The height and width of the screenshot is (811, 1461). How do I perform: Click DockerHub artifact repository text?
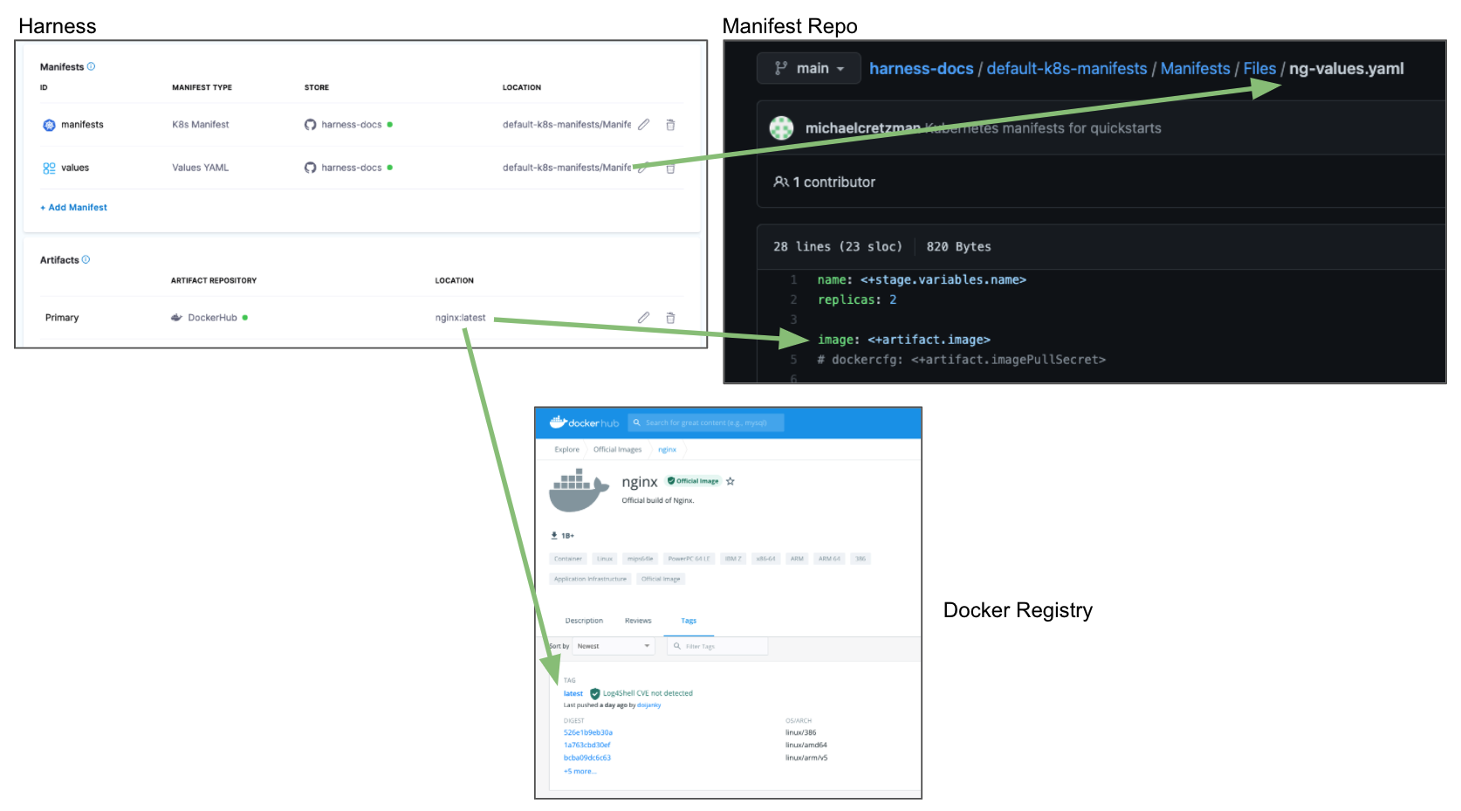212,318
